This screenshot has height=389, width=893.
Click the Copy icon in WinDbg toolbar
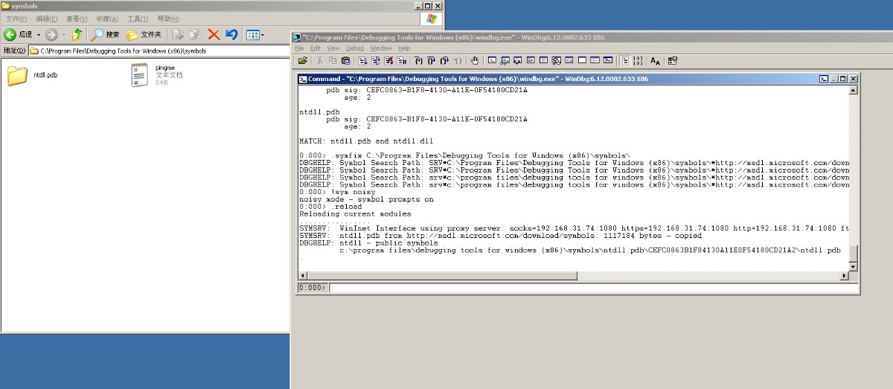[x=333, y=60]
